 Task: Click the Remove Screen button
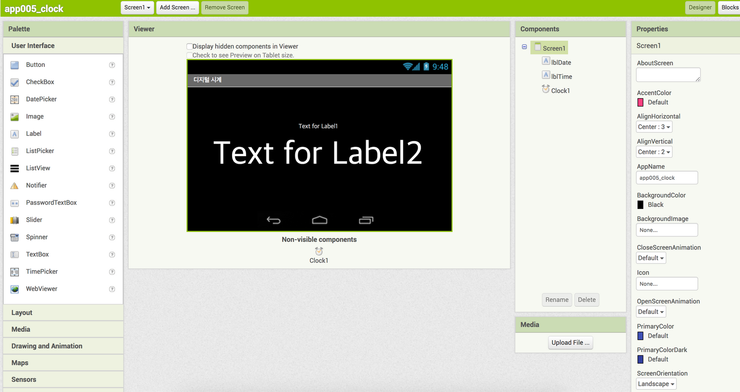coord(225,7)
